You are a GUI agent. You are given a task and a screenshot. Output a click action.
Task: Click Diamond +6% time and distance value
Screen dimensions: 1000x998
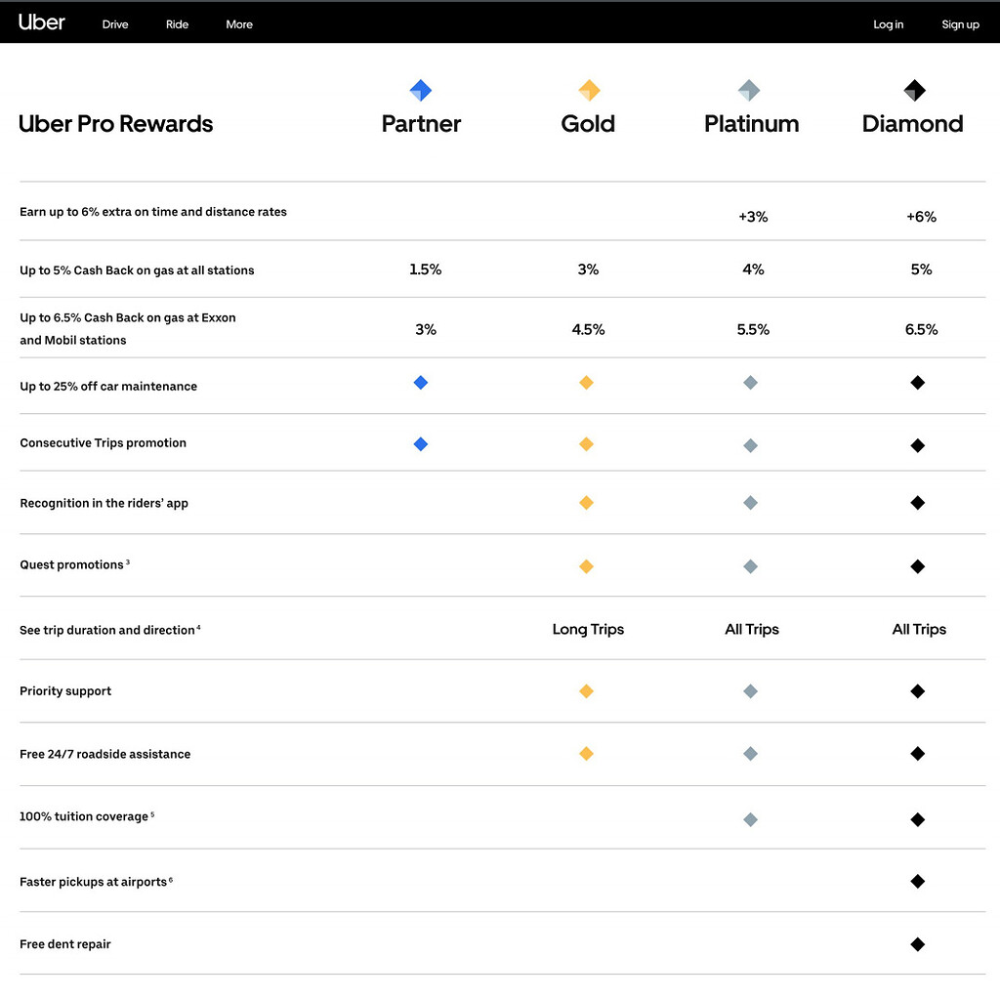pos(921,217)
